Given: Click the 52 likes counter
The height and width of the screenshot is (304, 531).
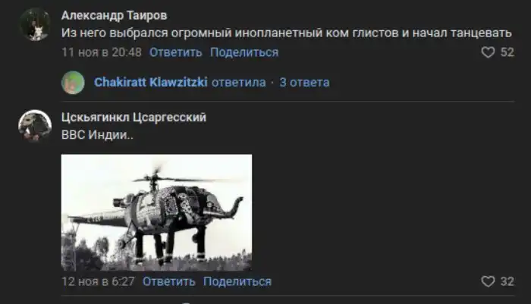Looking at the screenshot, I should click(507, 52).
